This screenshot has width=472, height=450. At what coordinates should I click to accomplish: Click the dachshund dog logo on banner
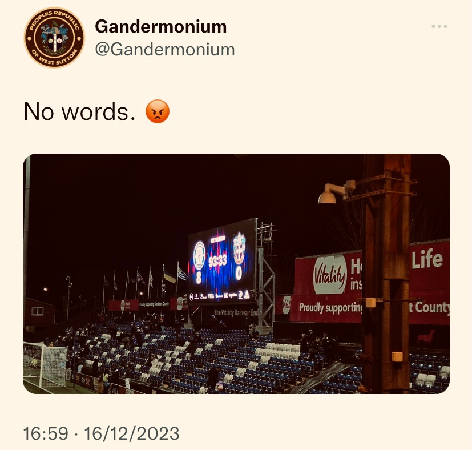point(426,337)
